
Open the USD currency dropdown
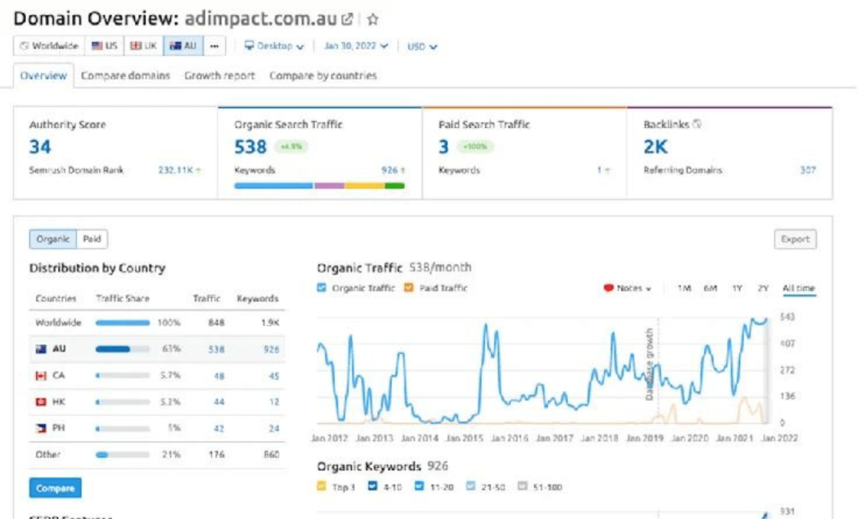click(x=422, y=47)
